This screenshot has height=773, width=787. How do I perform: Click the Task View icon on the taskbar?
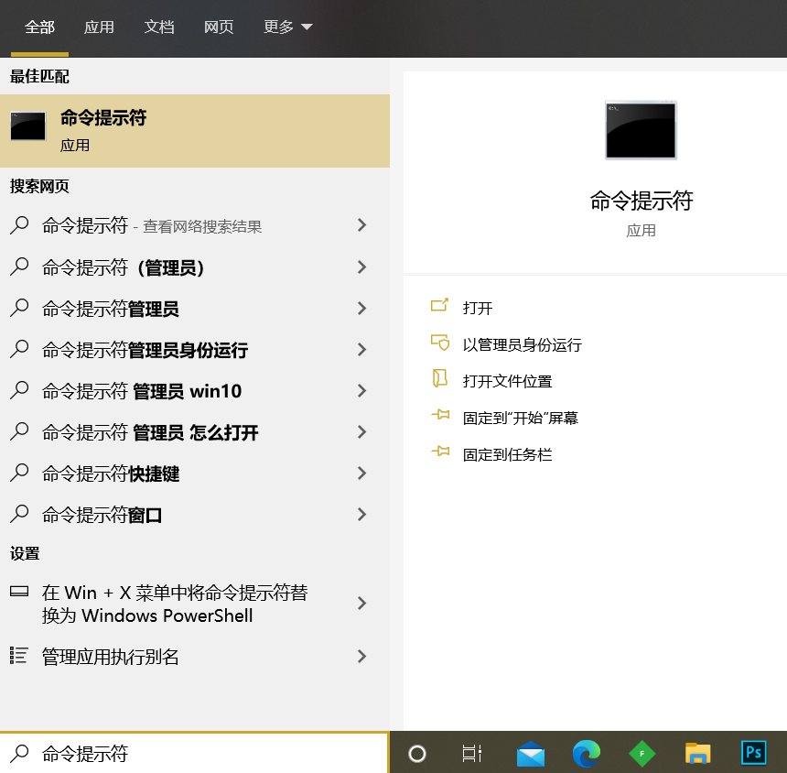click(470, 753)
